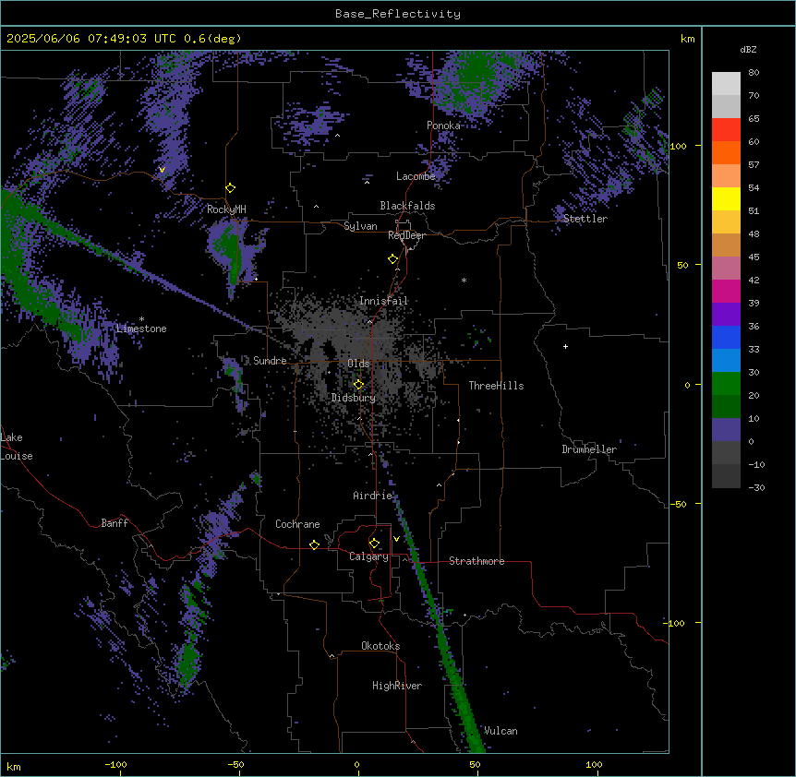Screen dimensions: 796x777
Task: Click the -100 bottom axis label
Action: [115, 764]
